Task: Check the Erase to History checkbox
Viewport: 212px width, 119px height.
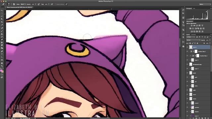Action: tap(56, 4)
